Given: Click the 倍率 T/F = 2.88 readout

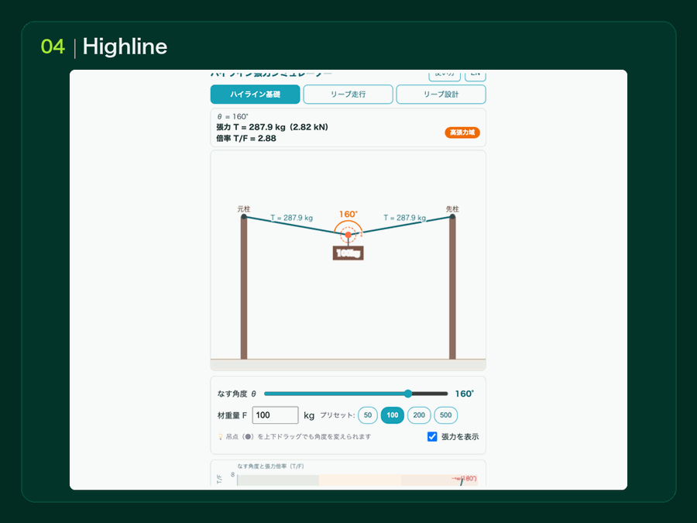Looking at the screenshot, I should tap(246, 139).
